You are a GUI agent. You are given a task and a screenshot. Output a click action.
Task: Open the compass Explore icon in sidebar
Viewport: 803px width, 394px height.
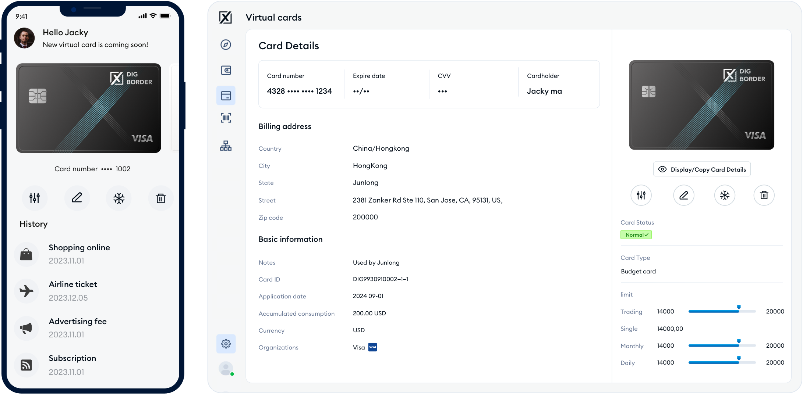(226, 45)
